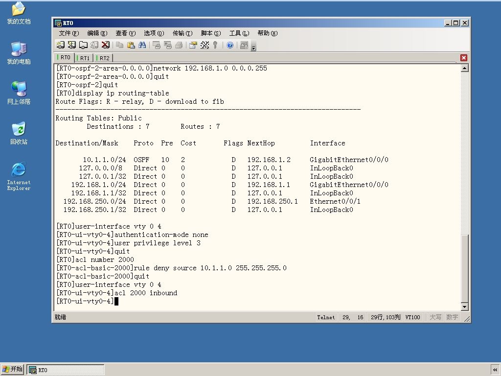The height and width of the screenshot is (376, 501).
Task: Click the Connect toolbar icon
Action: click(60, 45)
